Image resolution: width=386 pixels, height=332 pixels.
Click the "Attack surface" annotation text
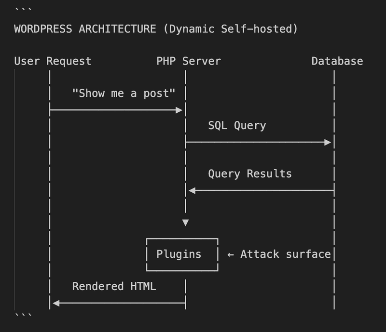286,254
